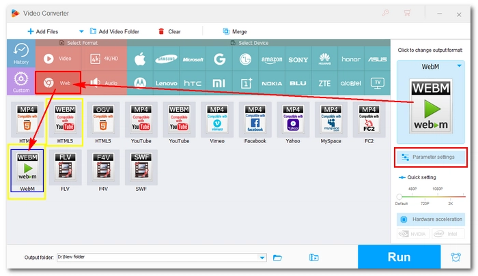
Task: Click the Merge button
Action: point(235,31)
